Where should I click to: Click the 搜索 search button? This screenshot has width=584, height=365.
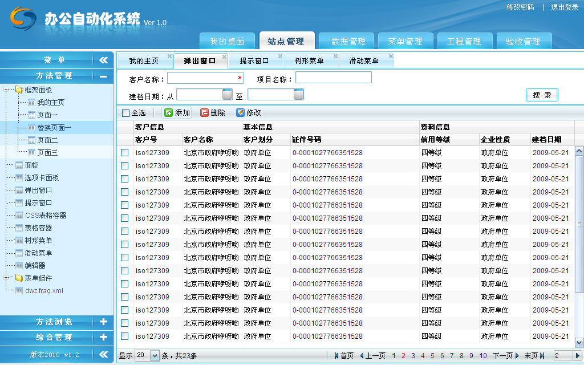point(542,95)
